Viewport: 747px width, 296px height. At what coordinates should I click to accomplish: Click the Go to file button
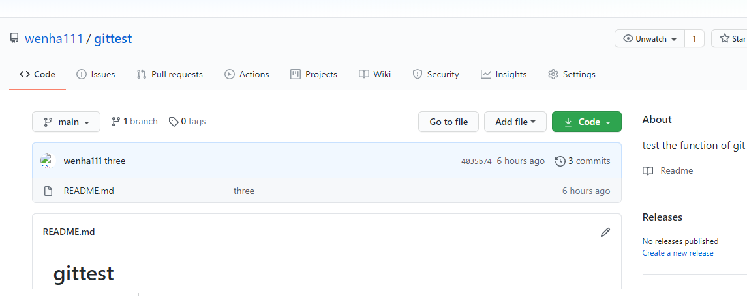[x=448, y=122]
